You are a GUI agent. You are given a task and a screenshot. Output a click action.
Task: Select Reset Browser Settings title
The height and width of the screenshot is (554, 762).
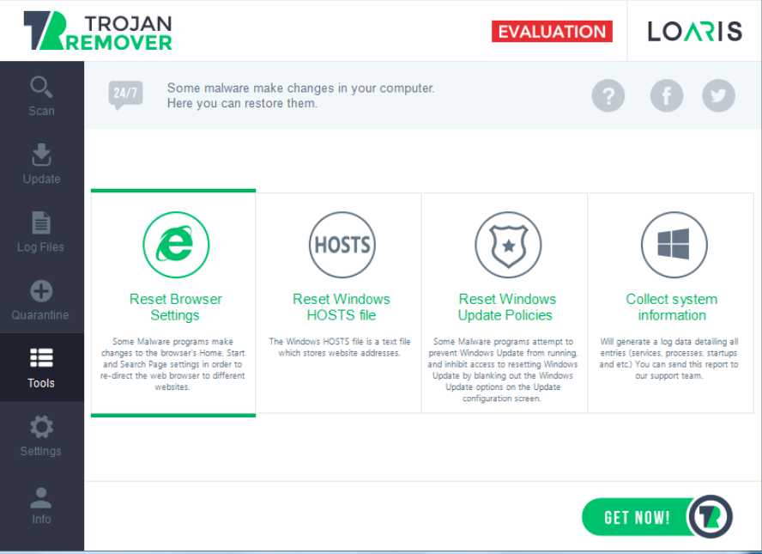click(175, 307)
